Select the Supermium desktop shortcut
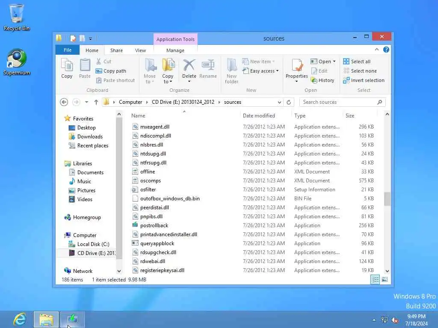Screen dimensions: 438x328 point(17,62)
